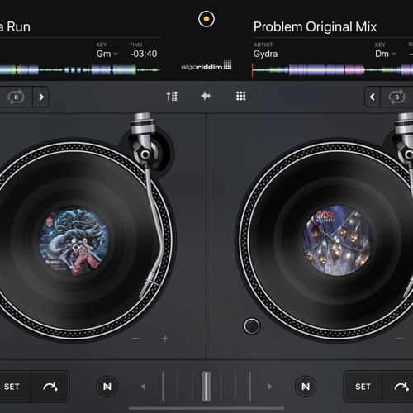Click the right deck waveform overview
Screen dimensions: 413x413
point(332,69)
